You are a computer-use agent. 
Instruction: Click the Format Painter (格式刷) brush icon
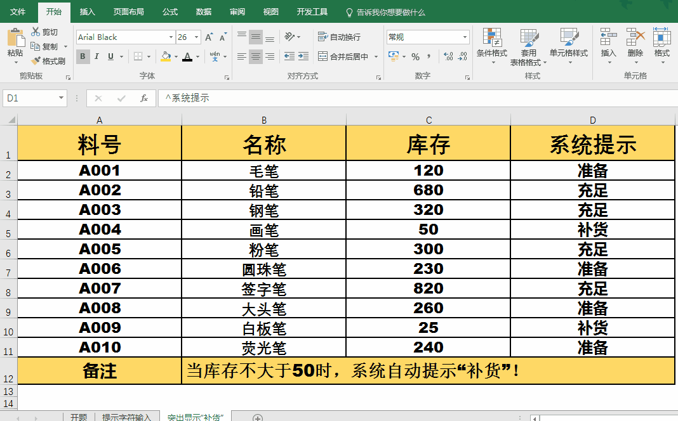36,62
